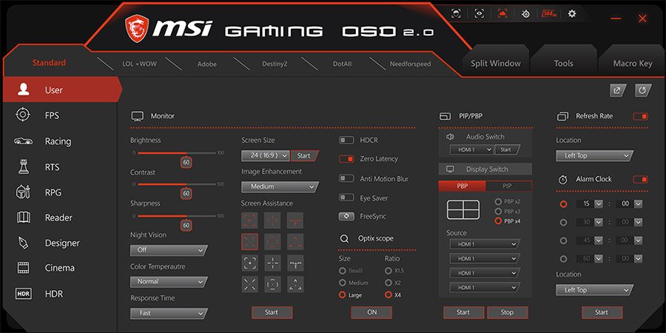
Task: Click the 144Hz refresh rate icon
Action: [x=549, y=13]
